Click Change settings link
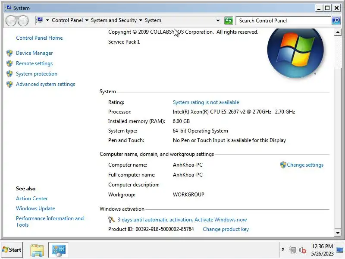This screenshot has width=345, height=259. coord(305,165)
